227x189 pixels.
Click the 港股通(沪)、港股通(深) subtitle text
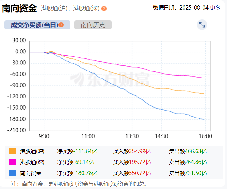70,8
